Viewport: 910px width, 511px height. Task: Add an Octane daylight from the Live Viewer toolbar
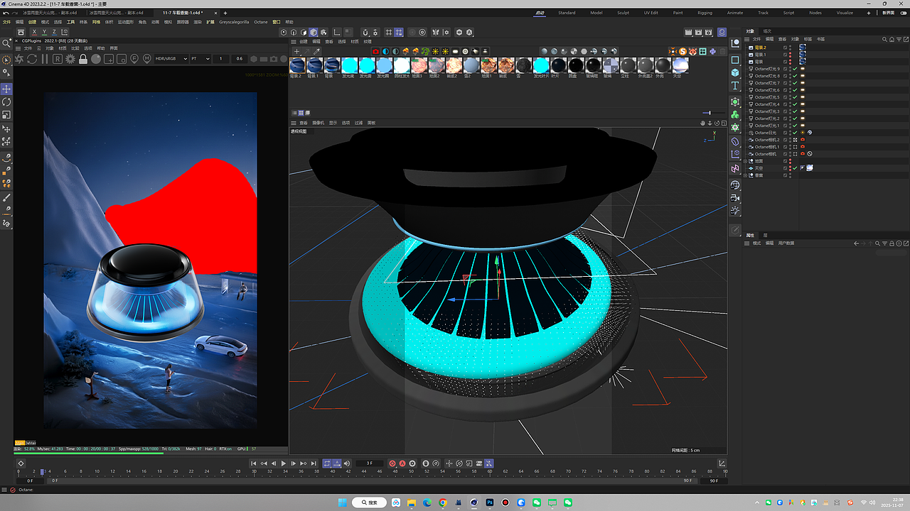pyautogui.click(x=436, y=51)
